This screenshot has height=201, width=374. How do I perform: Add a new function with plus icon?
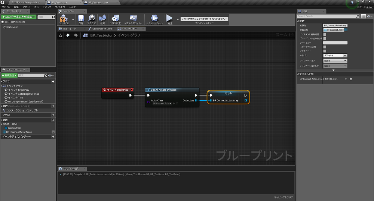pyautogui.click(x=53, y=106)
